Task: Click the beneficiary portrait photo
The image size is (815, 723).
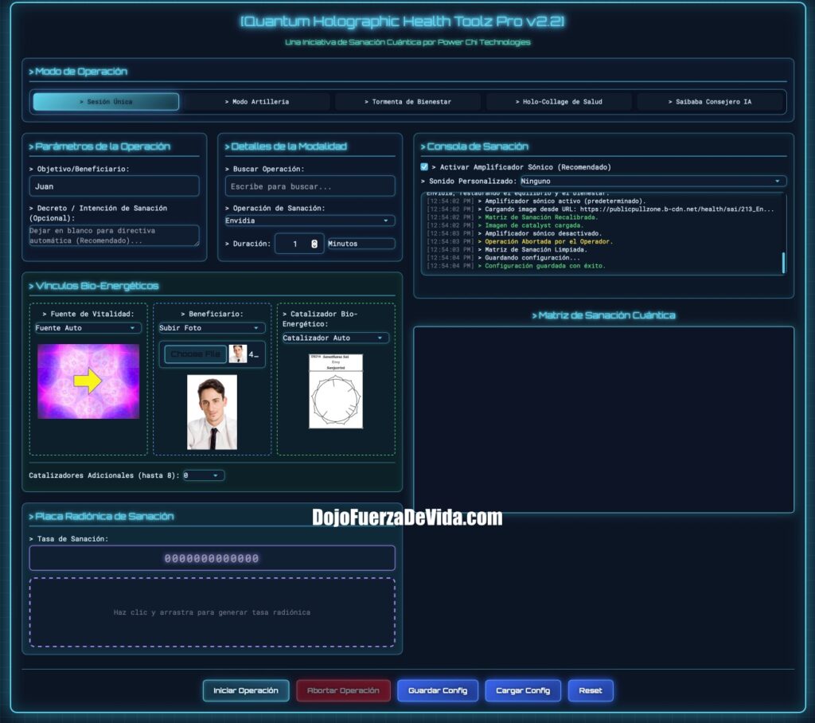Action: (x=212, y=412)
